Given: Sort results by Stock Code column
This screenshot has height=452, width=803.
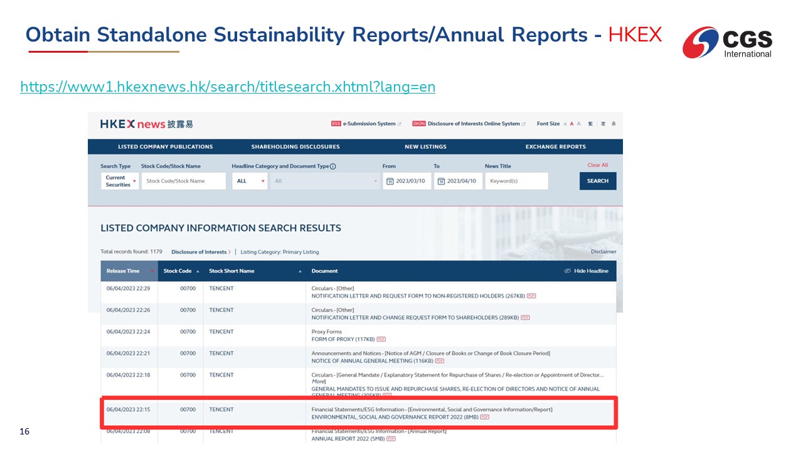Looking at the screenshot, I should [x=181, y=271].
